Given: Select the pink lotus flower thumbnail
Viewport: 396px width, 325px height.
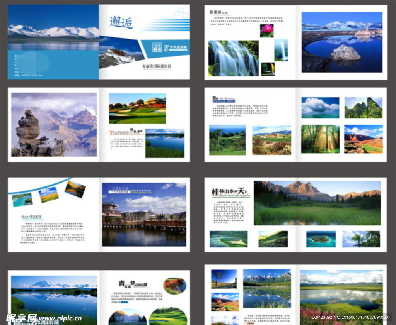Looking at the screenshot, I should coord(267,31).
